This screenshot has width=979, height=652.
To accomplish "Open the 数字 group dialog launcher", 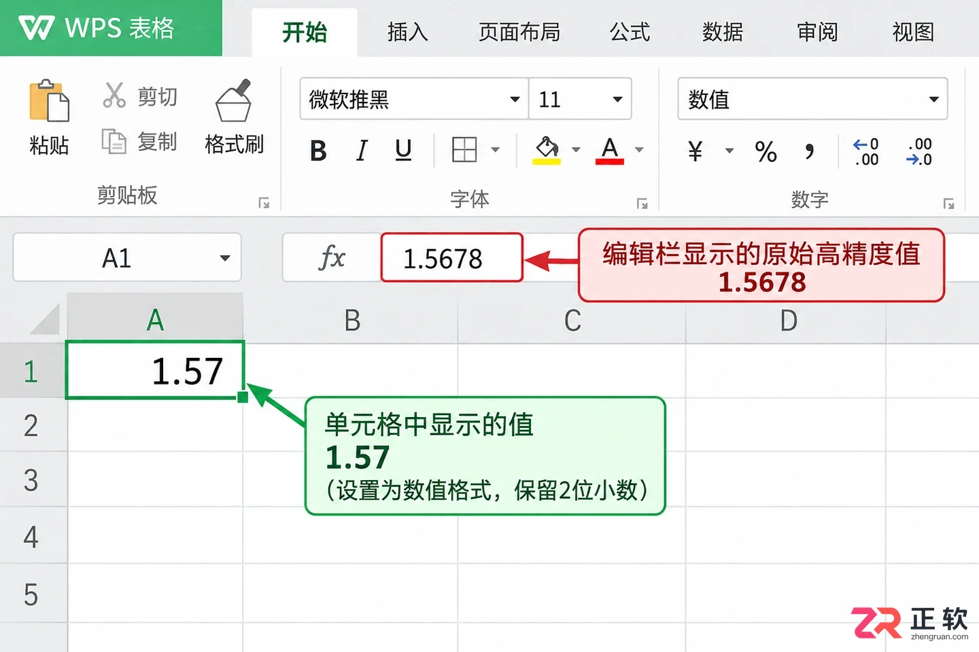I will point(948,203).
